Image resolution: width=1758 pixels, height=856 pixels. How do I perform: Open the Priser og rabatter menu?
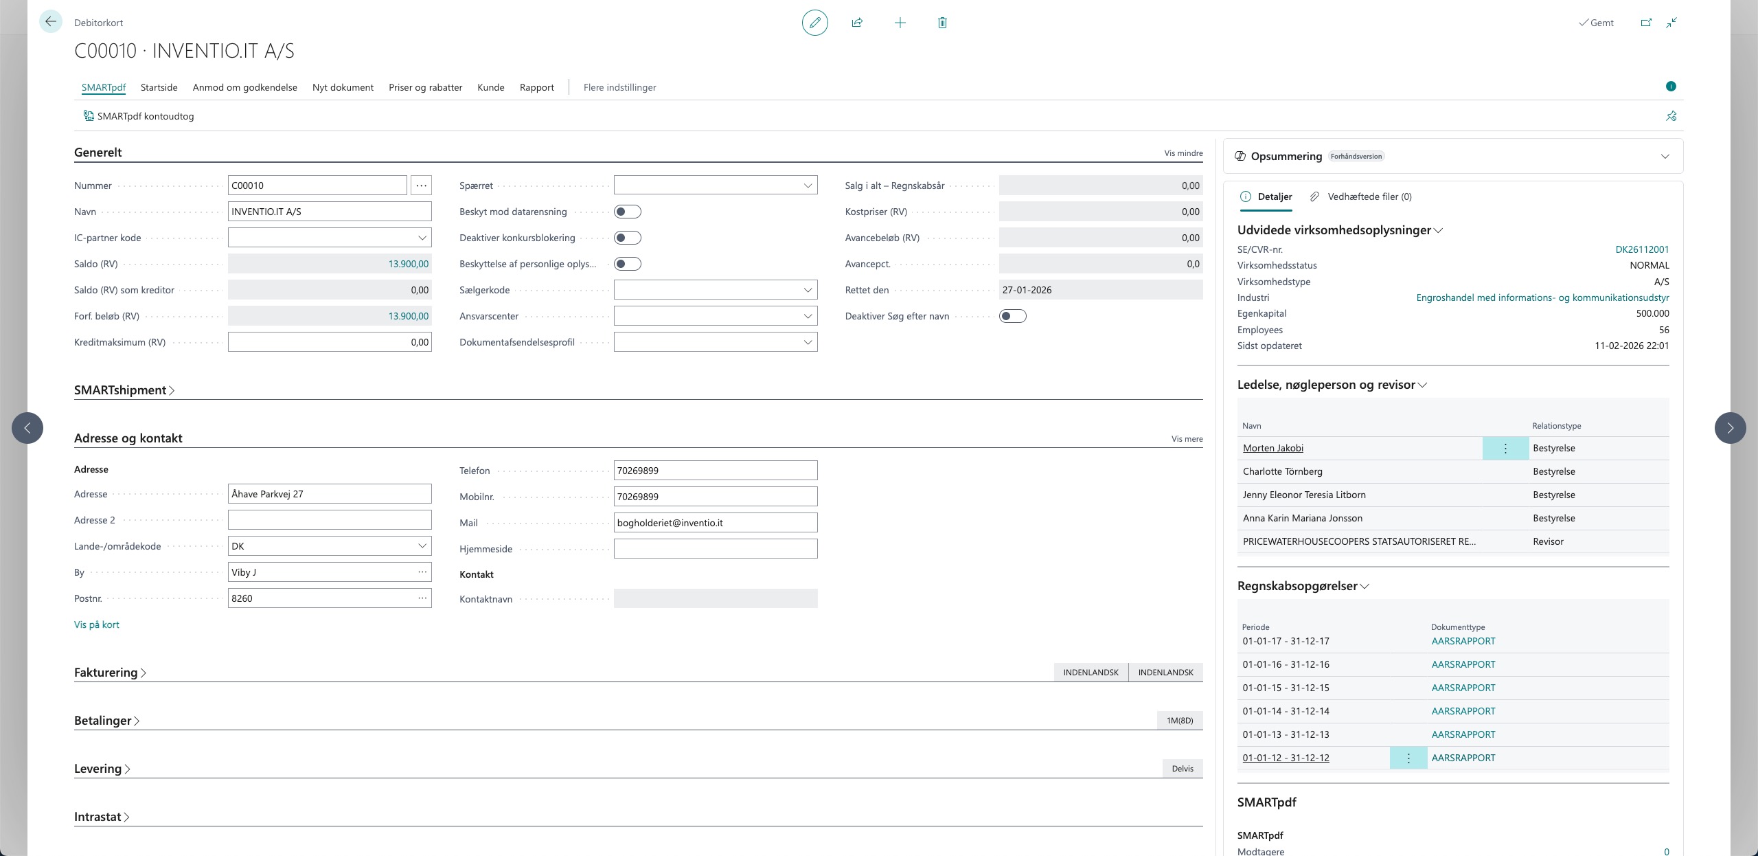[x=425, y=87]
